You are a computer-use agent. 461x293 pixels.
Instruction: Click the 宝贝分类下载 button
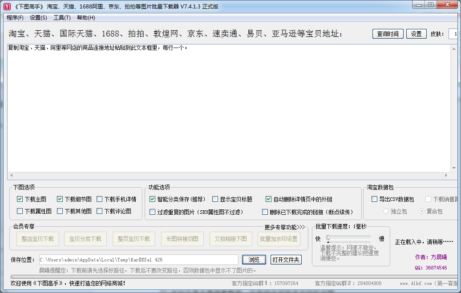coord(85,239)
